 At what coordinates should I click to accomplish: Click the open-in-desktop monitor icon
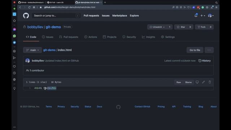[x=197, y=82]
